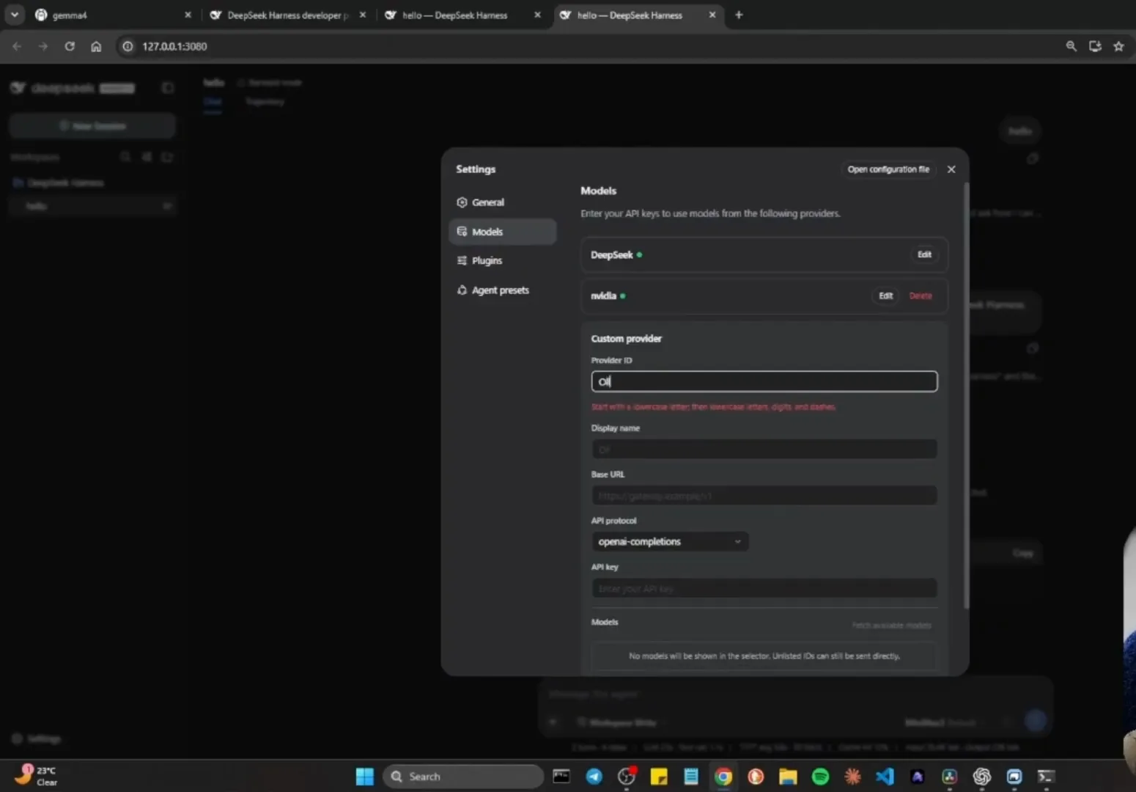Go back in the browser
Screen dimensions: 1136x792
coord(17,46)
